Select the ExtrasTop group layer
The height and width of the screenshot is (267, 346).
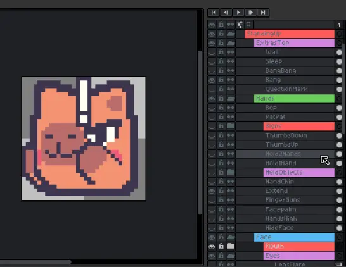click(x=294, y=43)
